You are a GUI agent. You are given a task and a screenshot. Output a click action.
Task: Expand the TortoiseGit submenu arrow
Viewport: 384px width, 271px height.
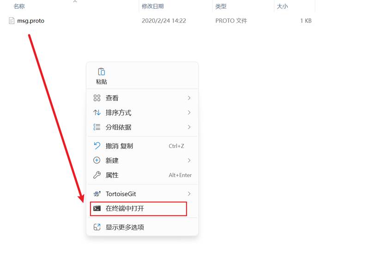tap(189, 194)
